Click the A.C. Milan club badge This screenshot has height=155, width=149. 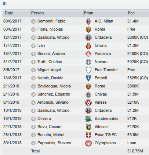point(88,21)
